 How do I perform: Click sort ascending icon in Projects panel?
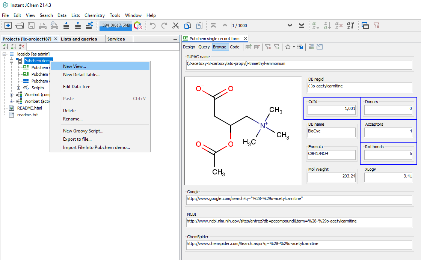tap(6, 47)
